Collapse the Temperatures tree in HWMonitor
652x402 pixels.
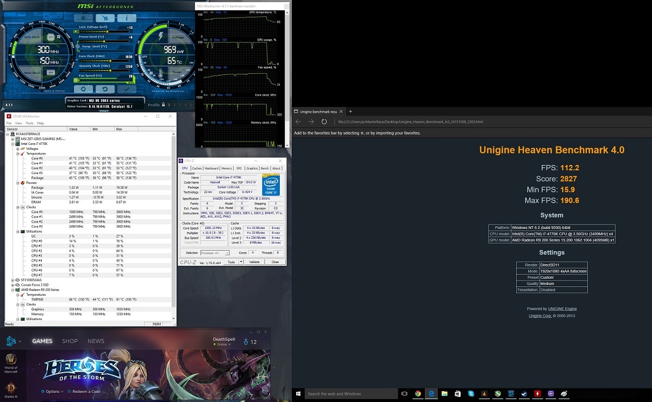[x=18, y=154]
